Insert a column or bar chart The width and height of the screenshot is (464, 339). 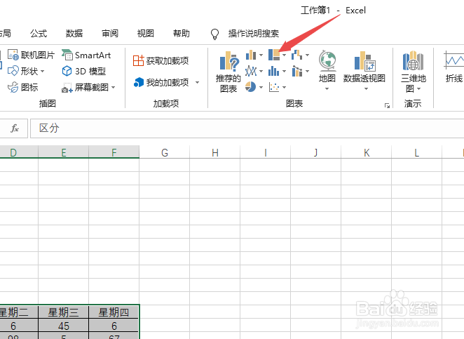pos(251,55)
